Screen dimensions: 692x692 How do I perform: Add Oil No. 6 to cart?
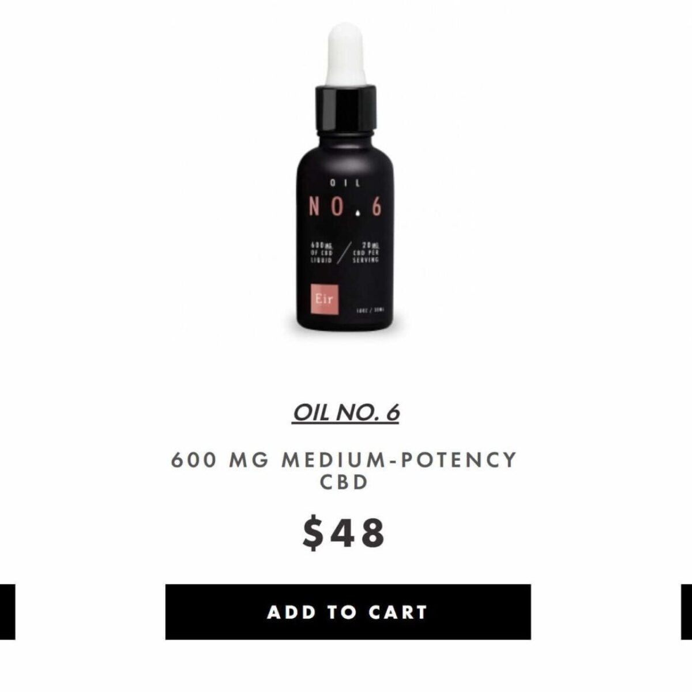click(x=348, y=611)
